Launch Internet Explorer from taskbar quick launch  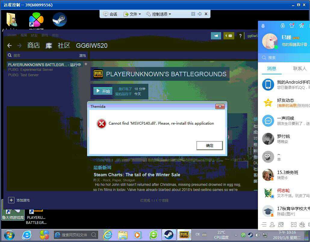click(26, 235)
